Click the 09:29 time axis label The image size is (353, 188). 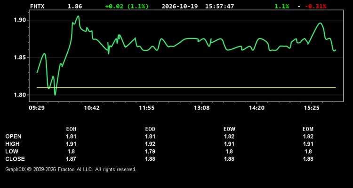[37, 108]
